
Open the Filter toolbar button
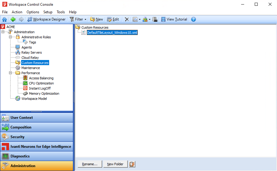(x=77, y=19)
